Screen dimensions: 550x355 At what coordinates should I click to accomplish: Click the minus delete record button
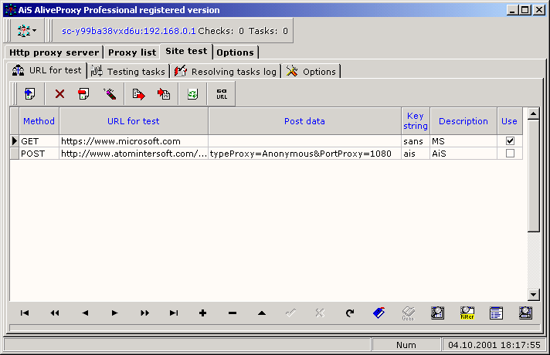pyautogui.click(x=233, y=313)
